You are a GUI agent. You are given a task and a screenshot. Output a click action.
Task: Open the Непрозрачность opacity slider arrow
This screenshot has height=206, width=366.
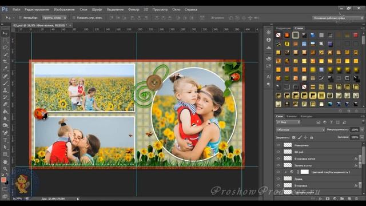362,130
